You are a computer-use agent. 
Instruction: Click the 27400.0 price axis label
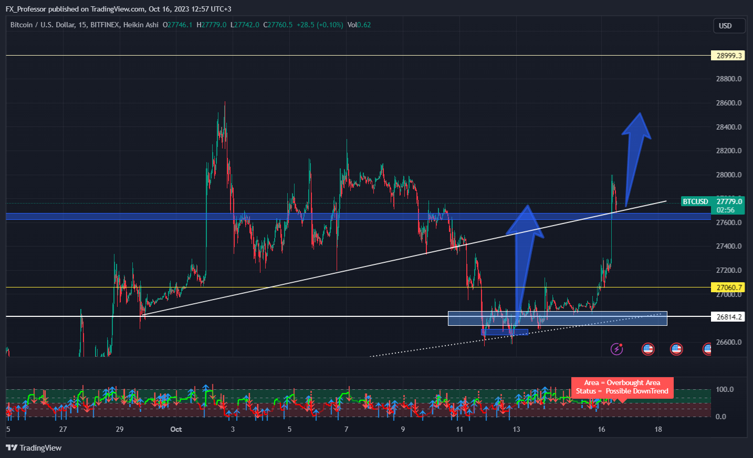click(x=729, y=246)
